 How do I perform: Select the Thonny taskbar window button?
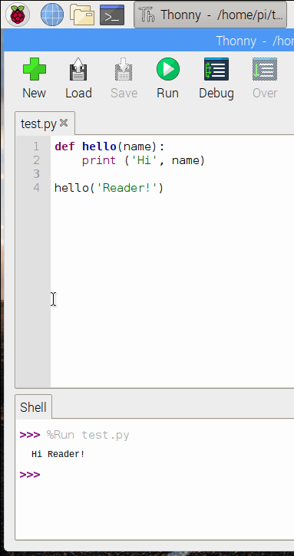pos(210,15)
